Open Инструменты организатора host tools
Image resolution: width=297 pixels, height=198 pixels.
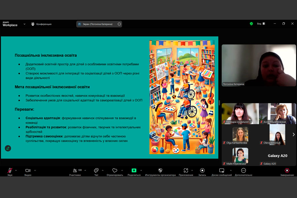pyautogui.click(x=160, y=171)
